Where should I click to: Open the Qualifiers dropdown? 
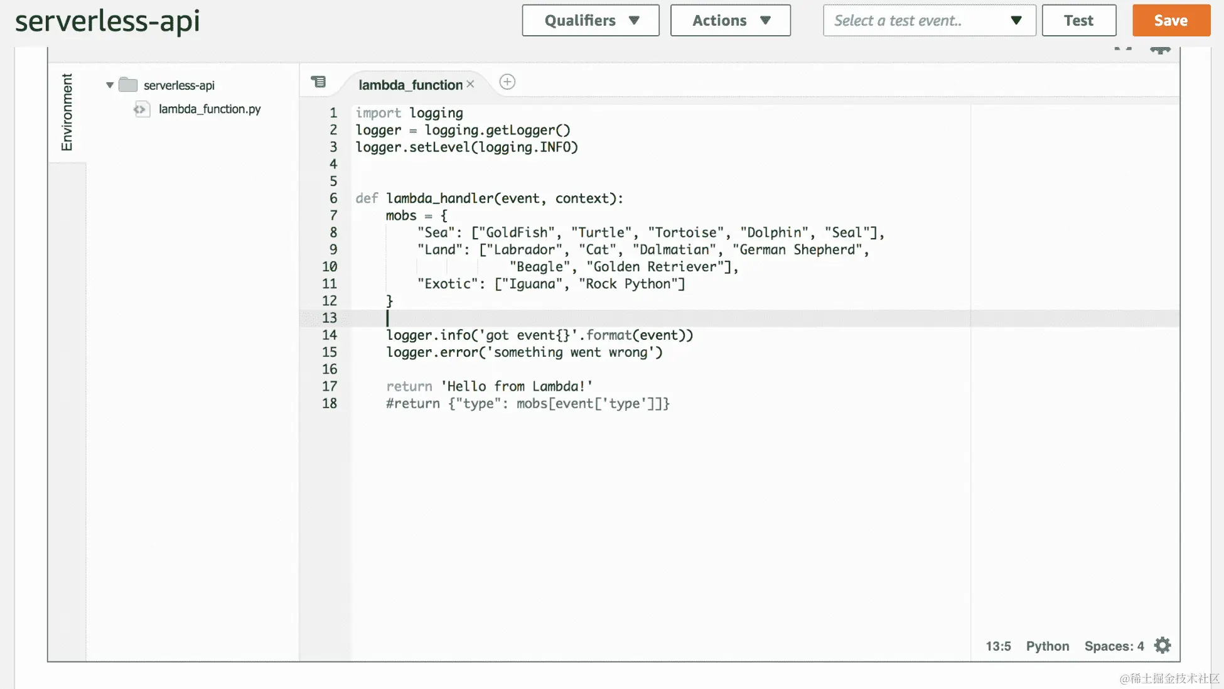click(590, 21)
